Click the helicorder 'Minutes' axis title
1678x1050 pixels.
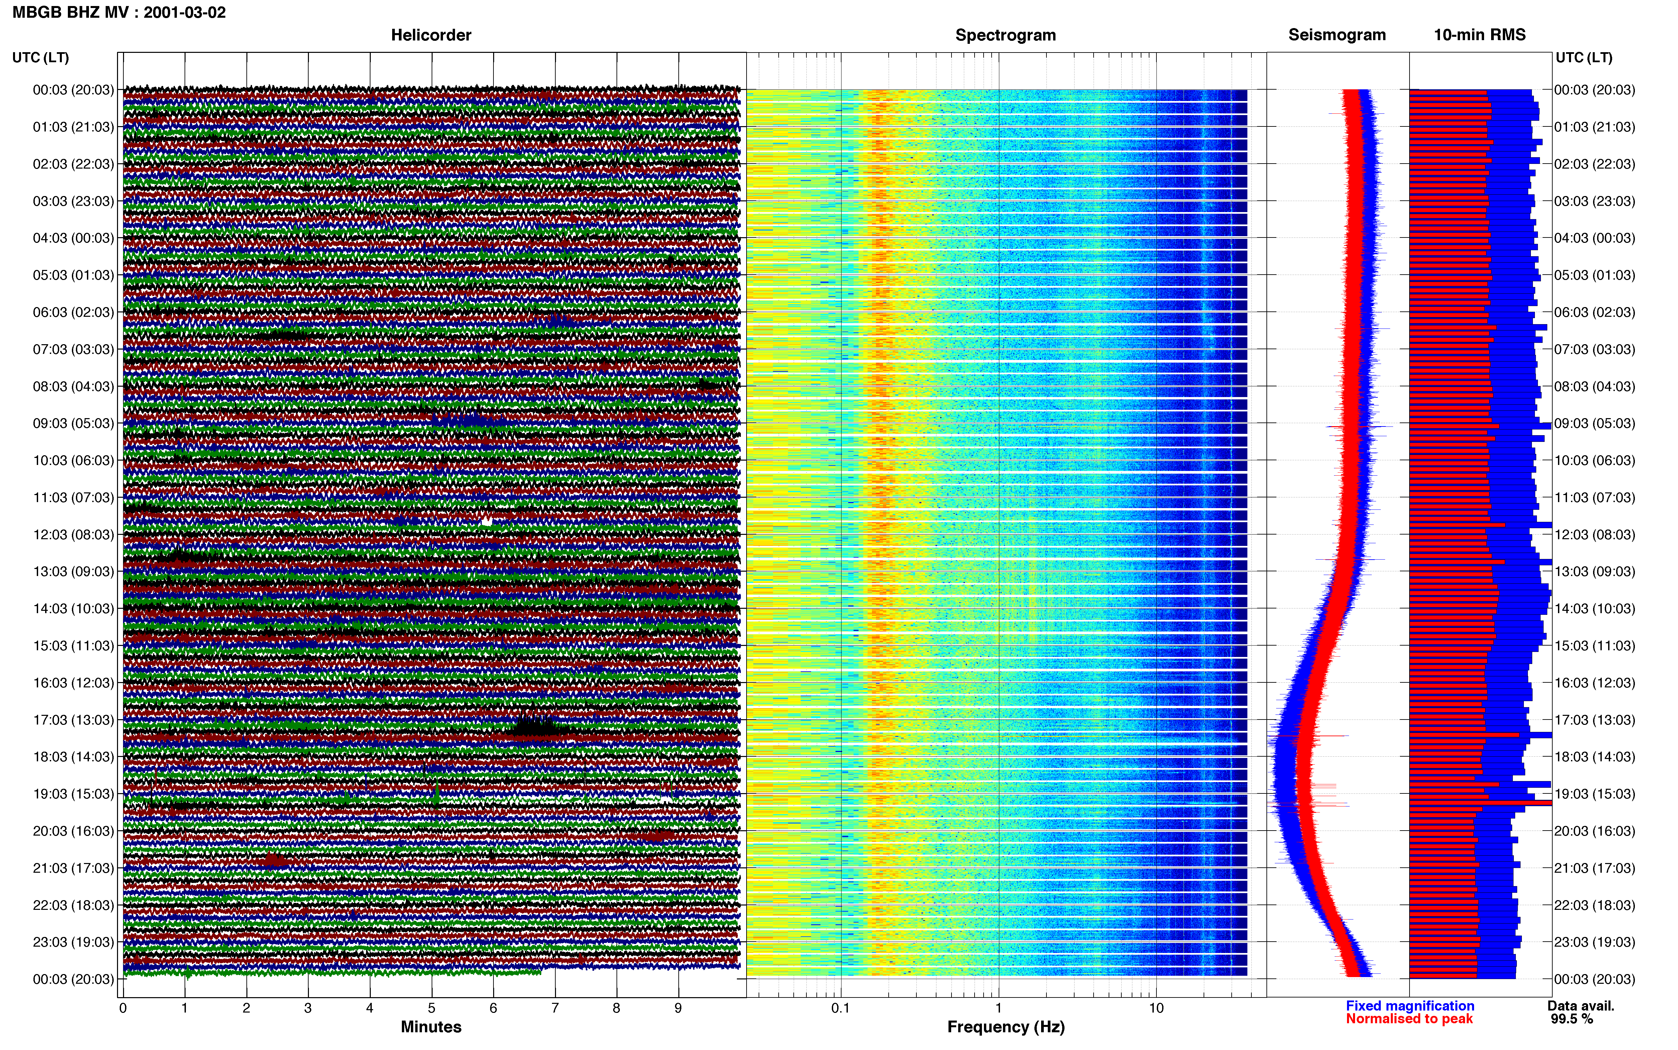coord(431,1027)
